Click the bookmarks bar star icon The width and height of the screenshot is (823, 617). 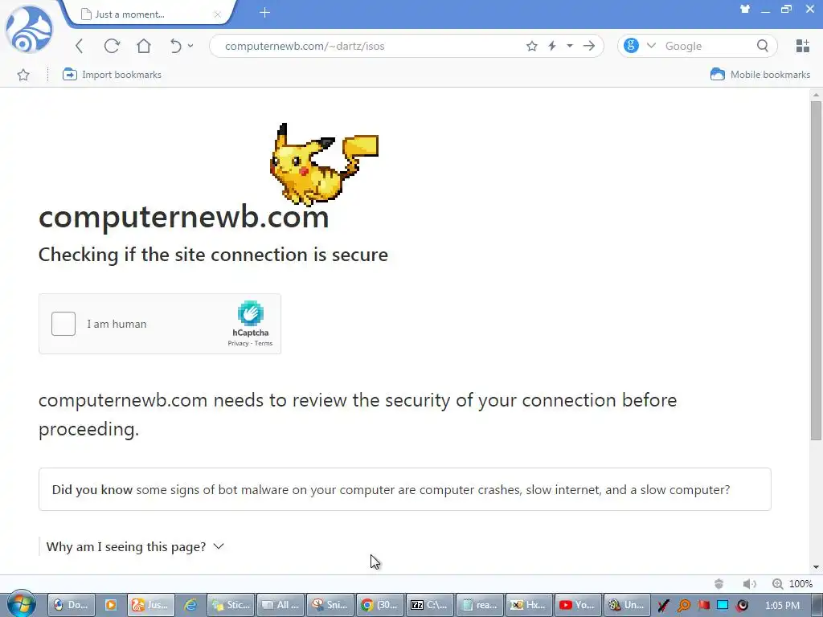tap(23, 75)
